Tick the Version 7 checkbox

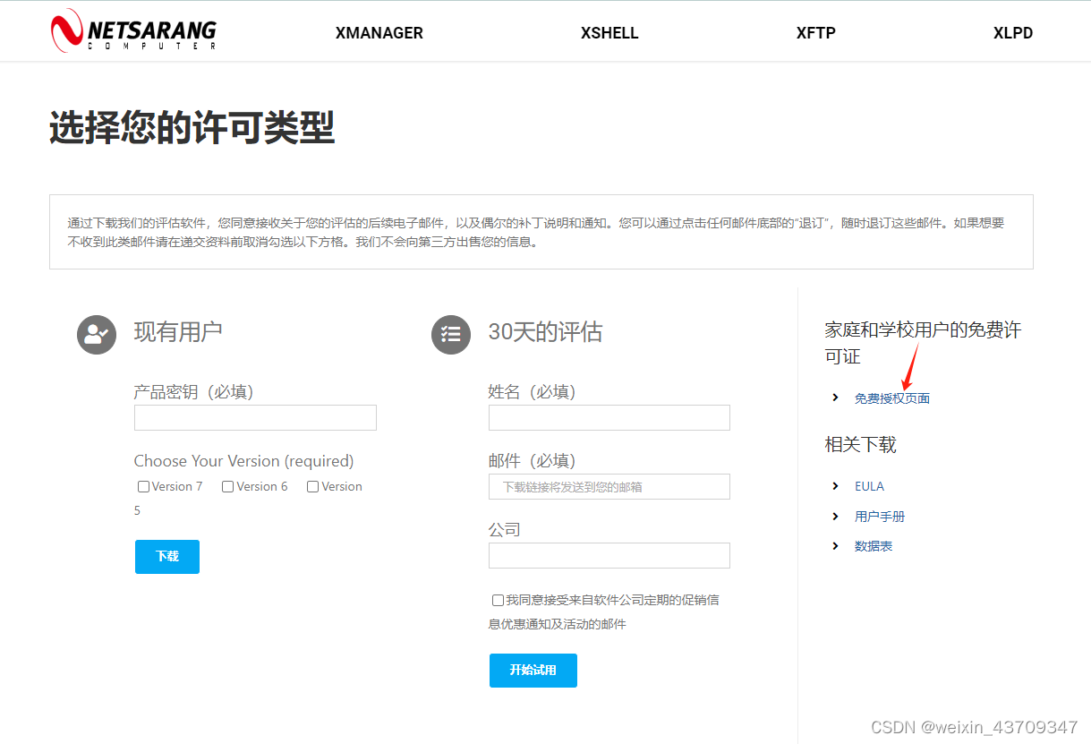point(143,487)
